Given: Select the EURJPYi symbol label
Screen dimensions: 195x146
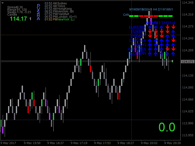Looking at the screenshot, I should [139, 32].
